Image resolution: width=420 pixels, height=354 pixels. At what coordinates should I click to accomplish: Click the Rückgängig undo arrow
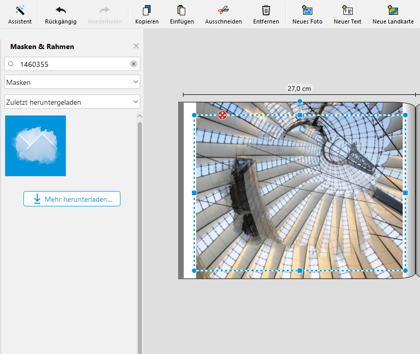coord(61,14)
